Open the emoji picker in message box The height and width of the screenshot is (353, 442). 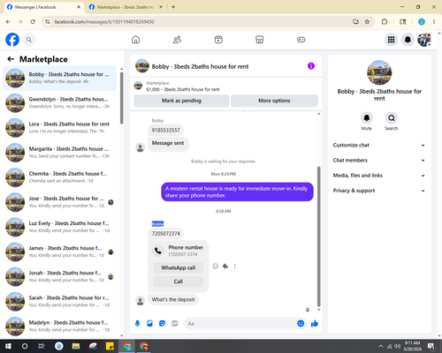click(x=301, y=324)
